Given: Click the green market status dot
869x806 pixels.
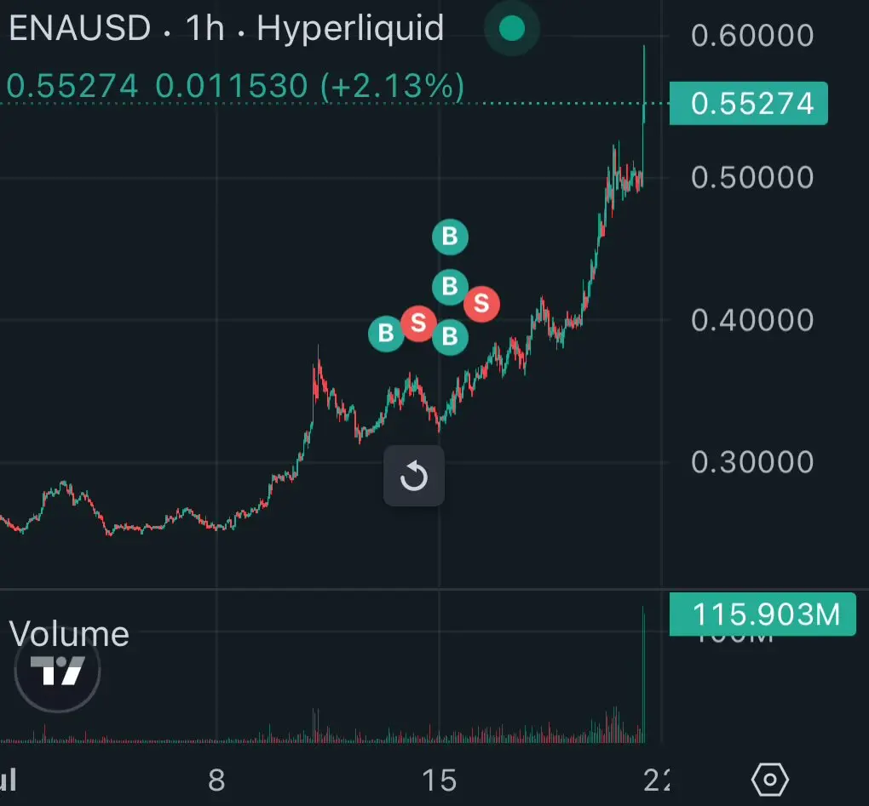Looking at the screenshot, I should tap(511, 28).
